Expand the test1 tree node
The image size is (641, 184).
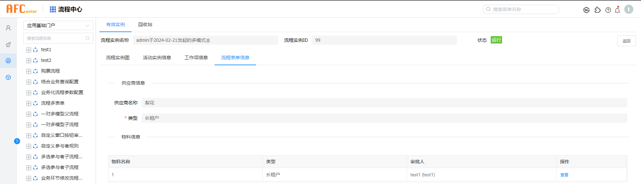pos(29,50)
